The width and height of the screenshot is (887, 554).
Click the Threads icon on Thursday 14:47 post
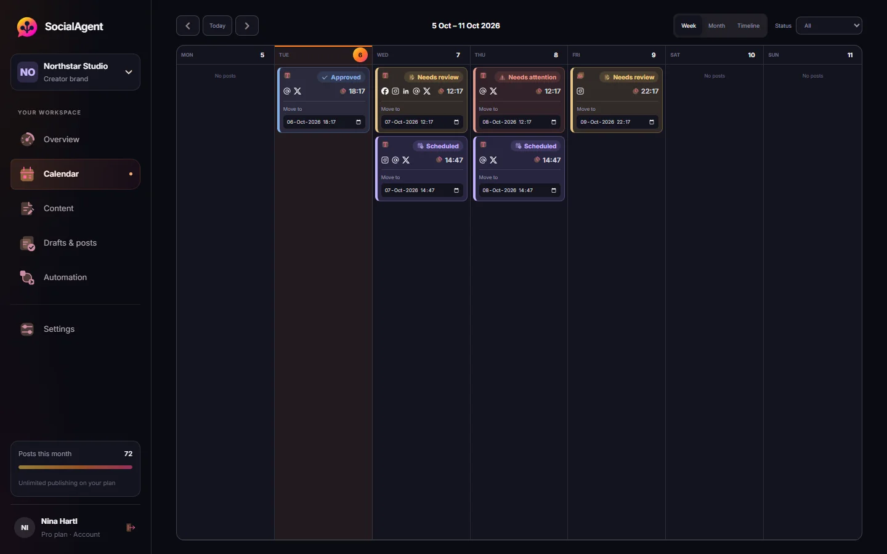[483, 160]
